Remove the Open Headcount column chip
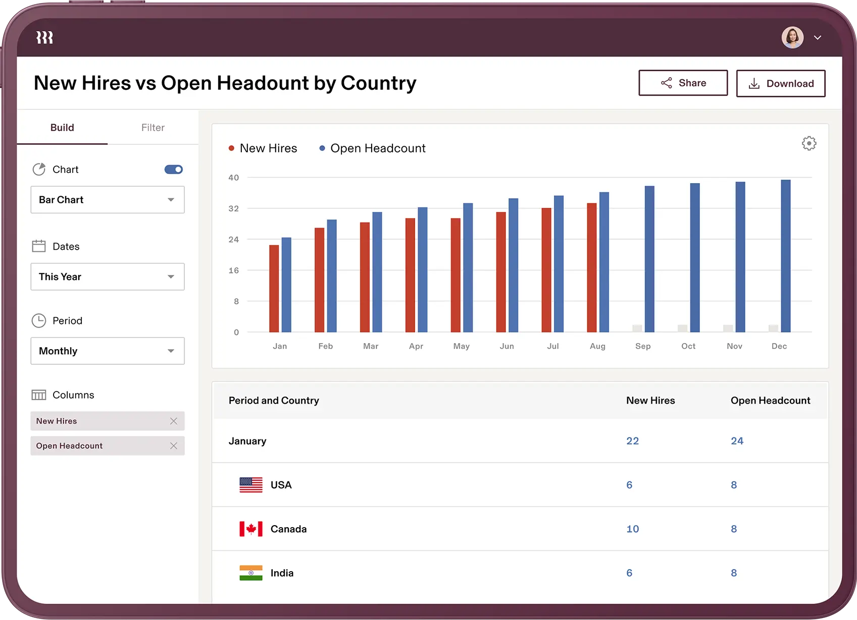This screenshot has height=620, width=857. tap(174, 446)
